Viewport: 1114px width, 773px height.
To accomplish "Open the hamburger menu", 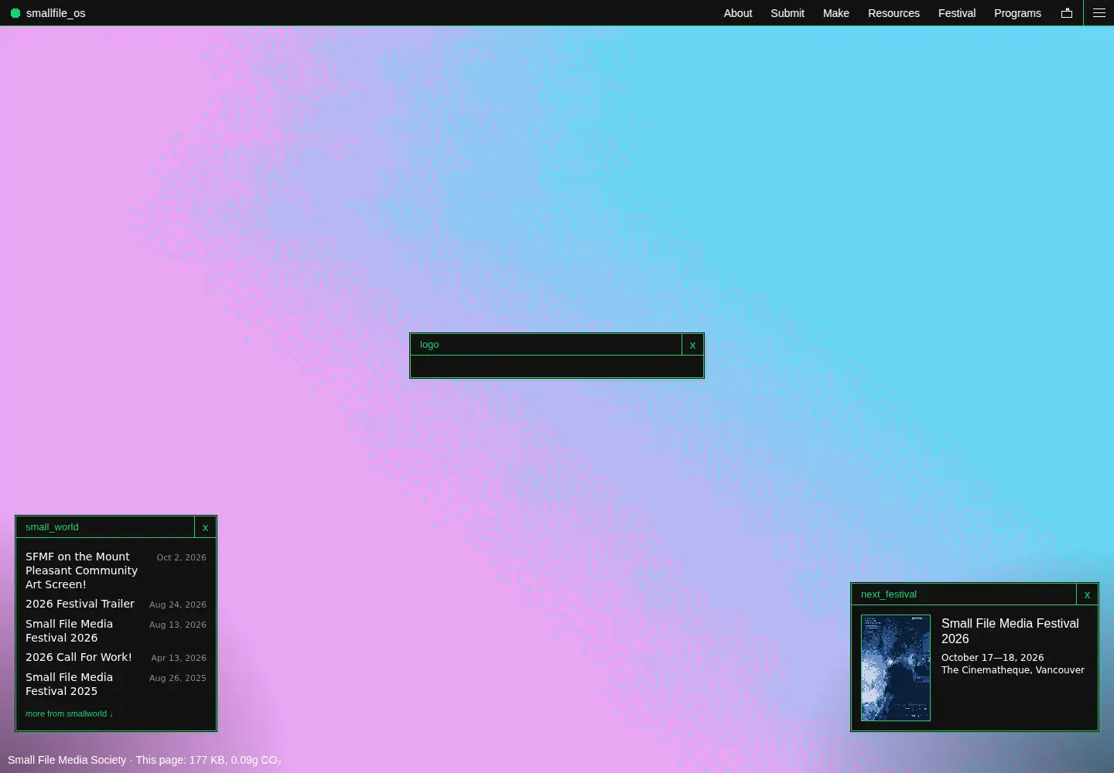I will coord(1099,13).
